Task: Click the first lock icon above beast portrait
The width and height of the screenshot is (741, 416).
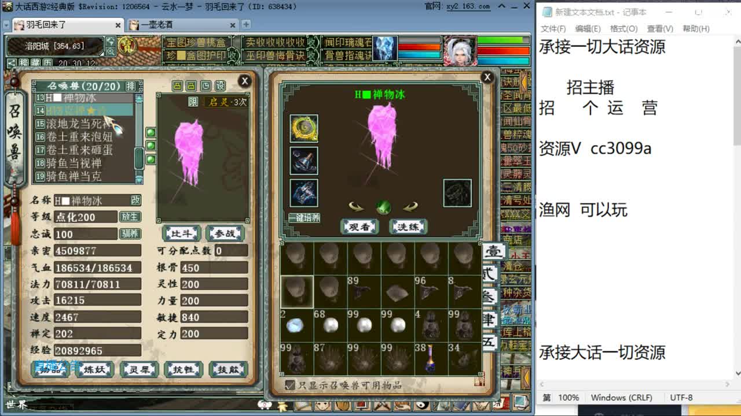Action: [x=177, y=86]
